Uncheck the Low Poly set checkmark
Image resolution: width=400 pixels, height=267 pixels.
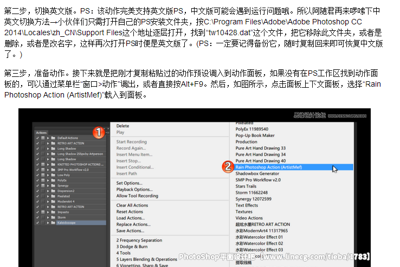(x=37, y=175)
